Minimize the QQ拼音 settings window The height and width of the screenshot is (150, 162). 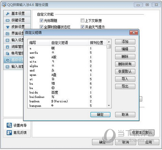pyautogui.click(x=138, y=5)
